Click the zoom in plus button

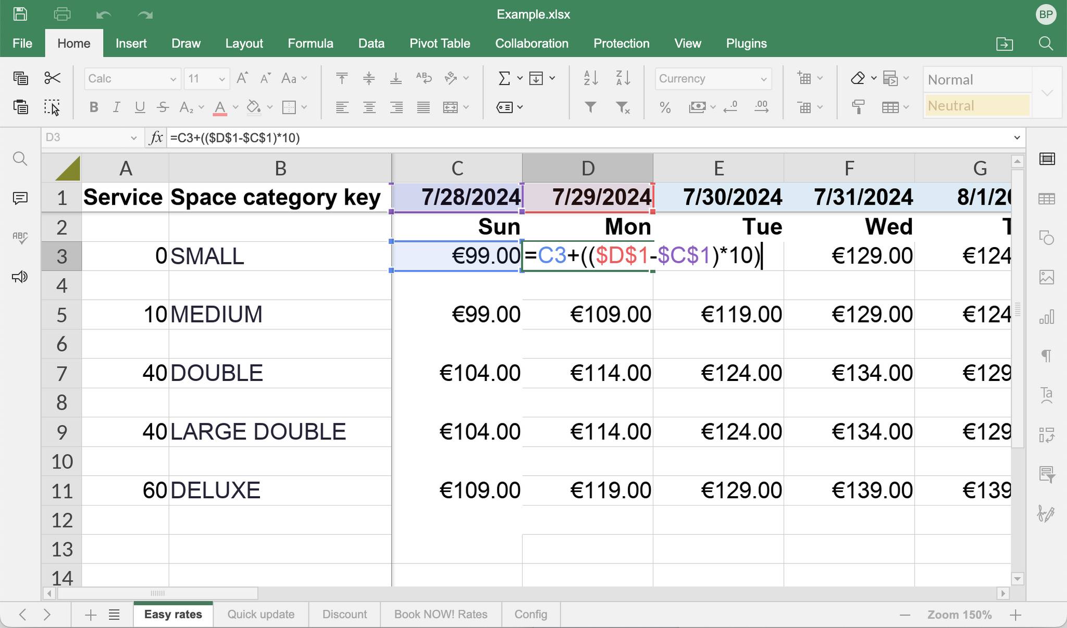coord(1015,615)
